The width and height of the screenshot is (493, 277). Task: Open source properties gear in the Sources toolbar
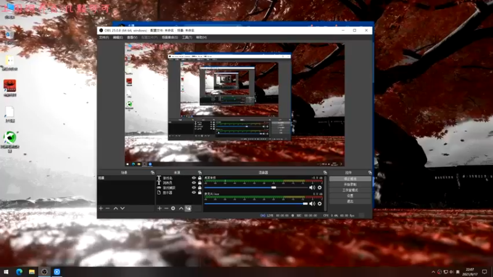173,209
